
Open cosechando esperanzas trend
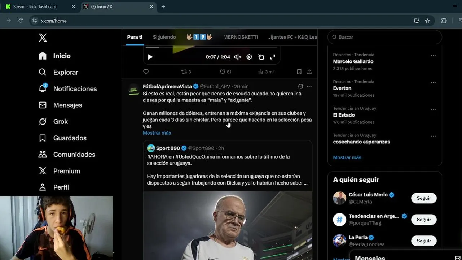click(361, 142)
